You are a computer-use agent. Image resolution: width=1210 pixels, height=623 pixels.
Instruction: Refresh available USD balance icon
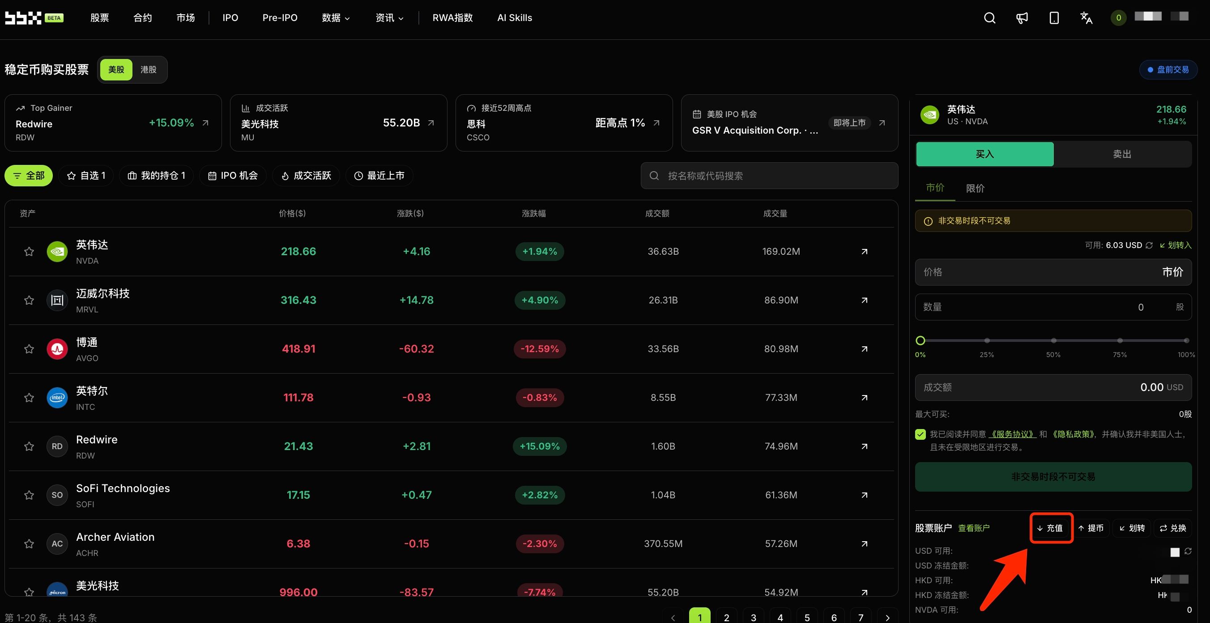click(1149, 245)
